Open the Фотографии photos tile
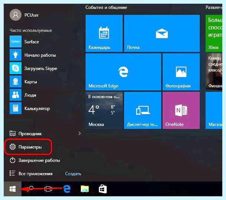The width and height of the screenshot is (226, 200). [181, 72]
